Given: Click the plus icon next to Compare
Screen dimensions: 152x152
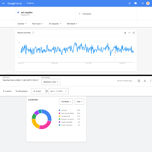Looking at the screenshot, I should tap(80, 14).
